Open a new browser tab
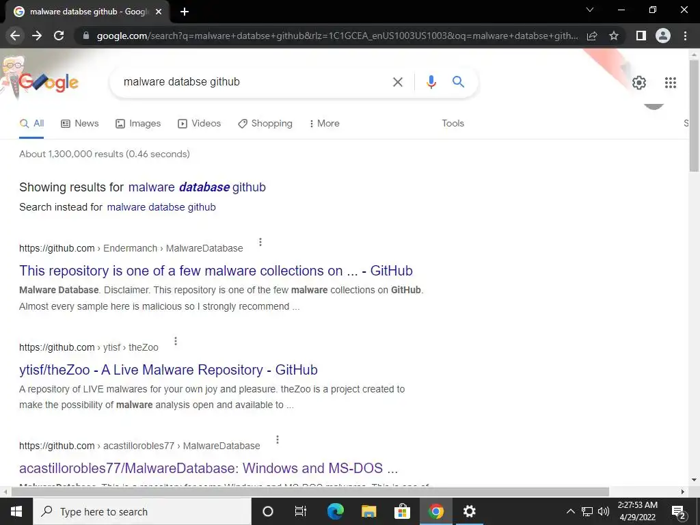This screenshot has width=700, height=525. tap(185, 12)
